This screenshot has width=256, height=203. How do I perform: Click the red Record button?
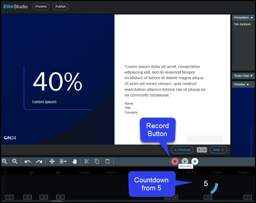point(175,161)
